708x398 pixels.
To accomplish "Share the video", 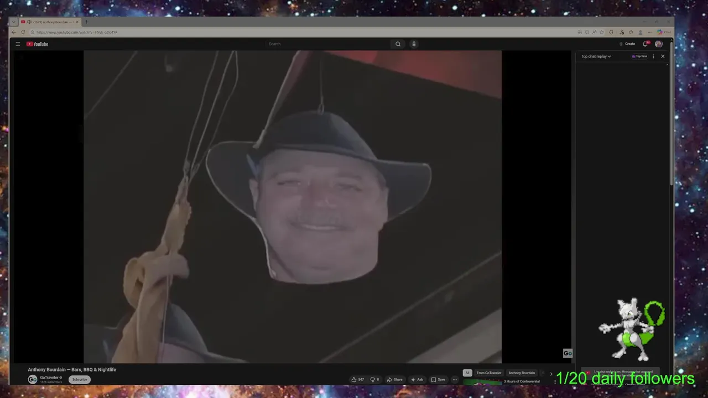I will click(x=394, y=379).
